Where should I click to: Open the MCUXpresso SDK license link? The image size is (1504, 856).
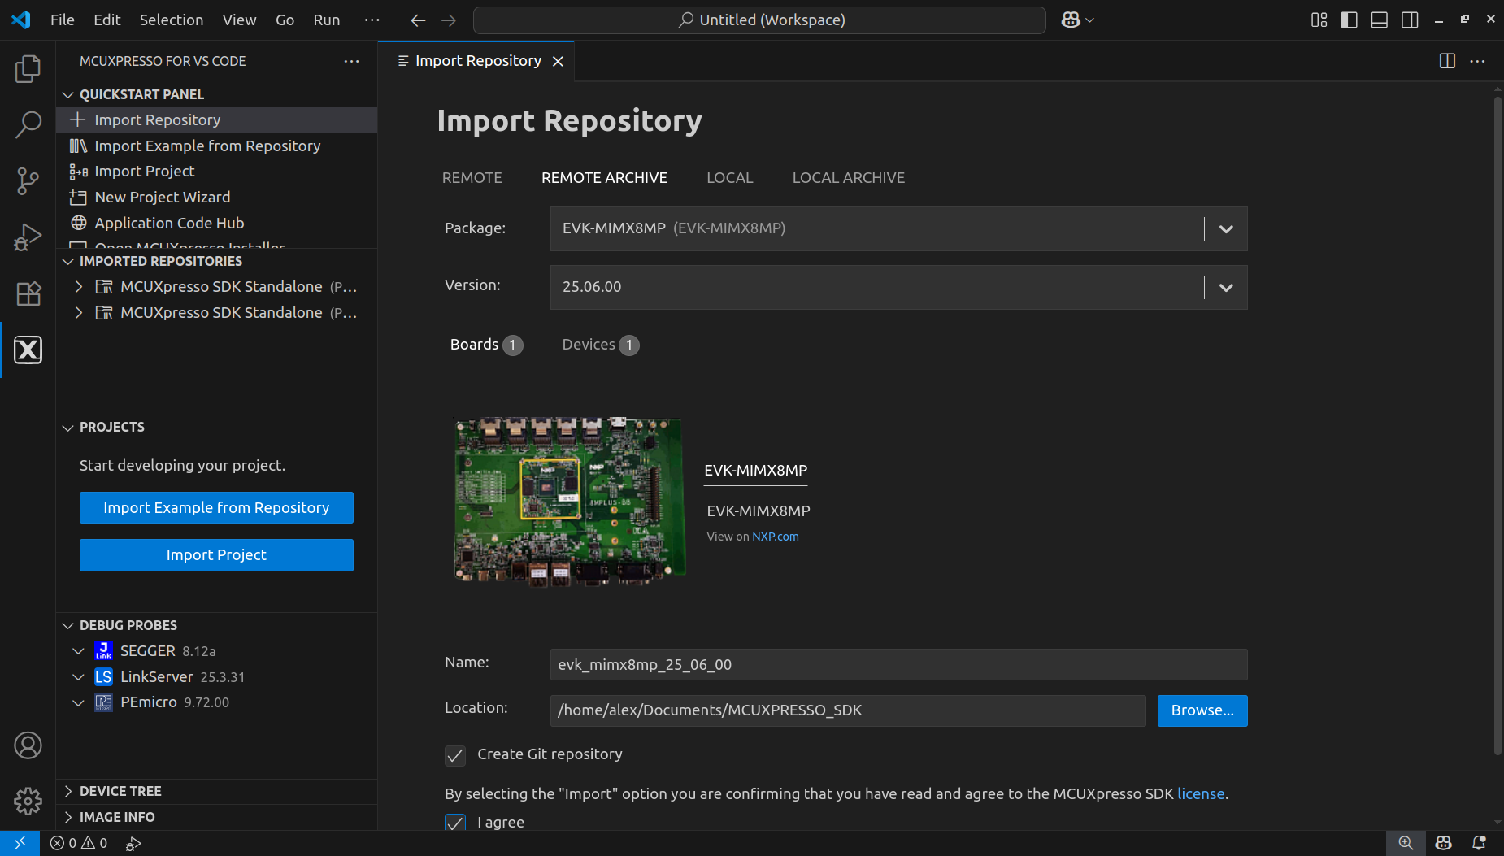click(x=1201, y=793)
